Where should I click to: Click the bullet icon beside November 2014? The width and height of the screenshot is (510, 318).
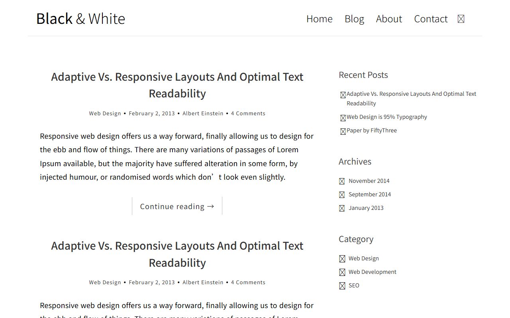pyautogui.click(x=342, y=181)
